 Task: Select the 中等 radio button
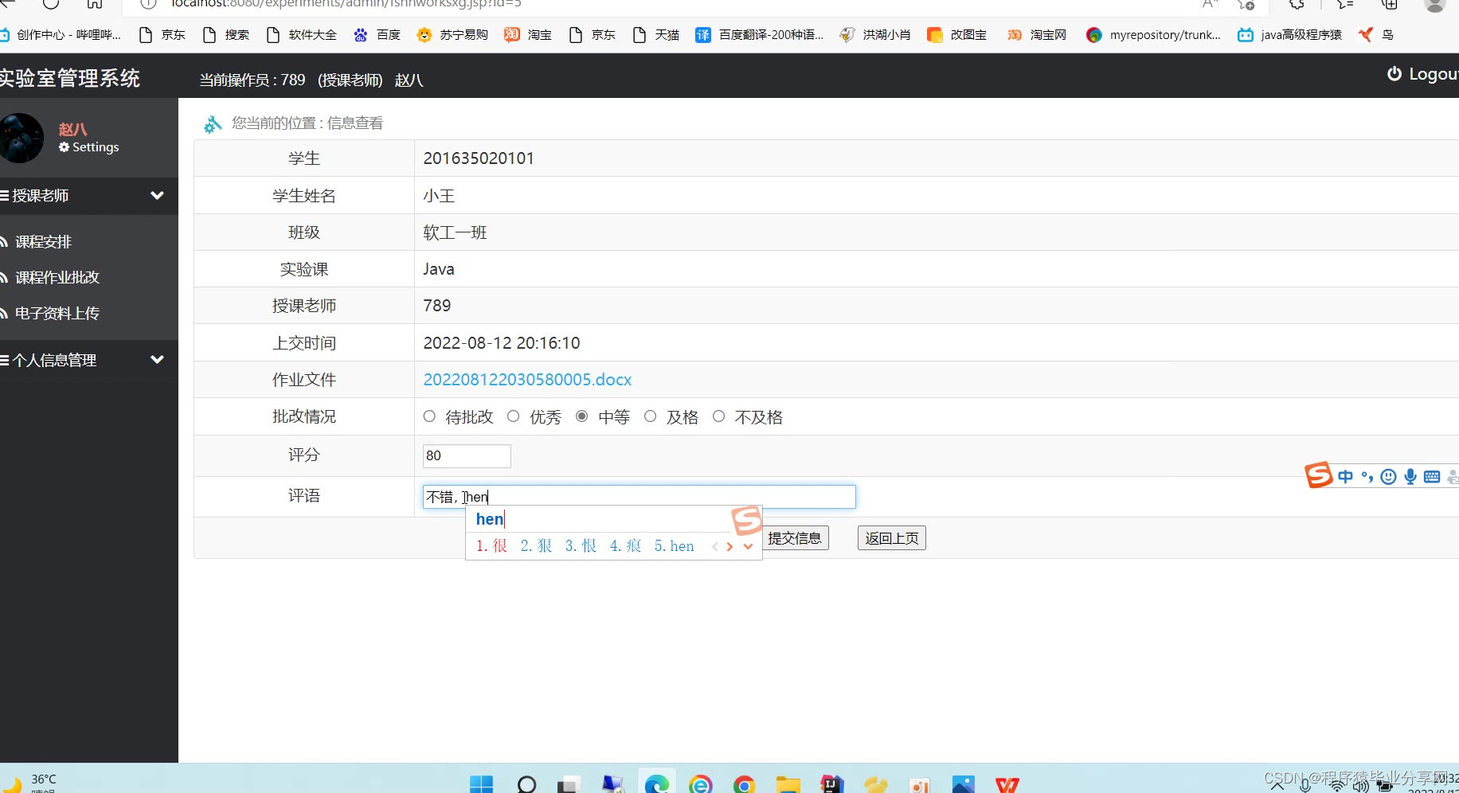click(x=582, y=416)
